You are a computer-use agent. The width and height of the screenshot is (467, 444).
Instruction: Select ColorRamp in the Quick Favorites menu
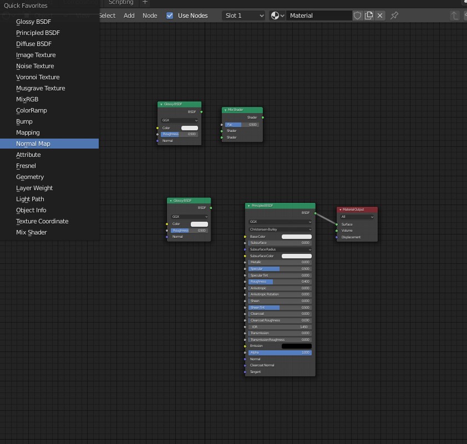[x=49, y=110]
